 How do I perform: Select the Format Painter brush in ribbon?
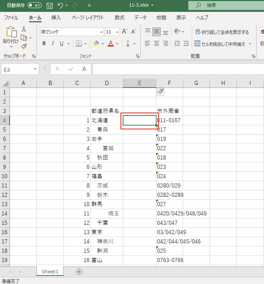tap(24, 46)
